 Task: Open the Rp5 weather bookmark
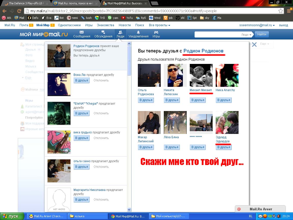tap(141, 18)
